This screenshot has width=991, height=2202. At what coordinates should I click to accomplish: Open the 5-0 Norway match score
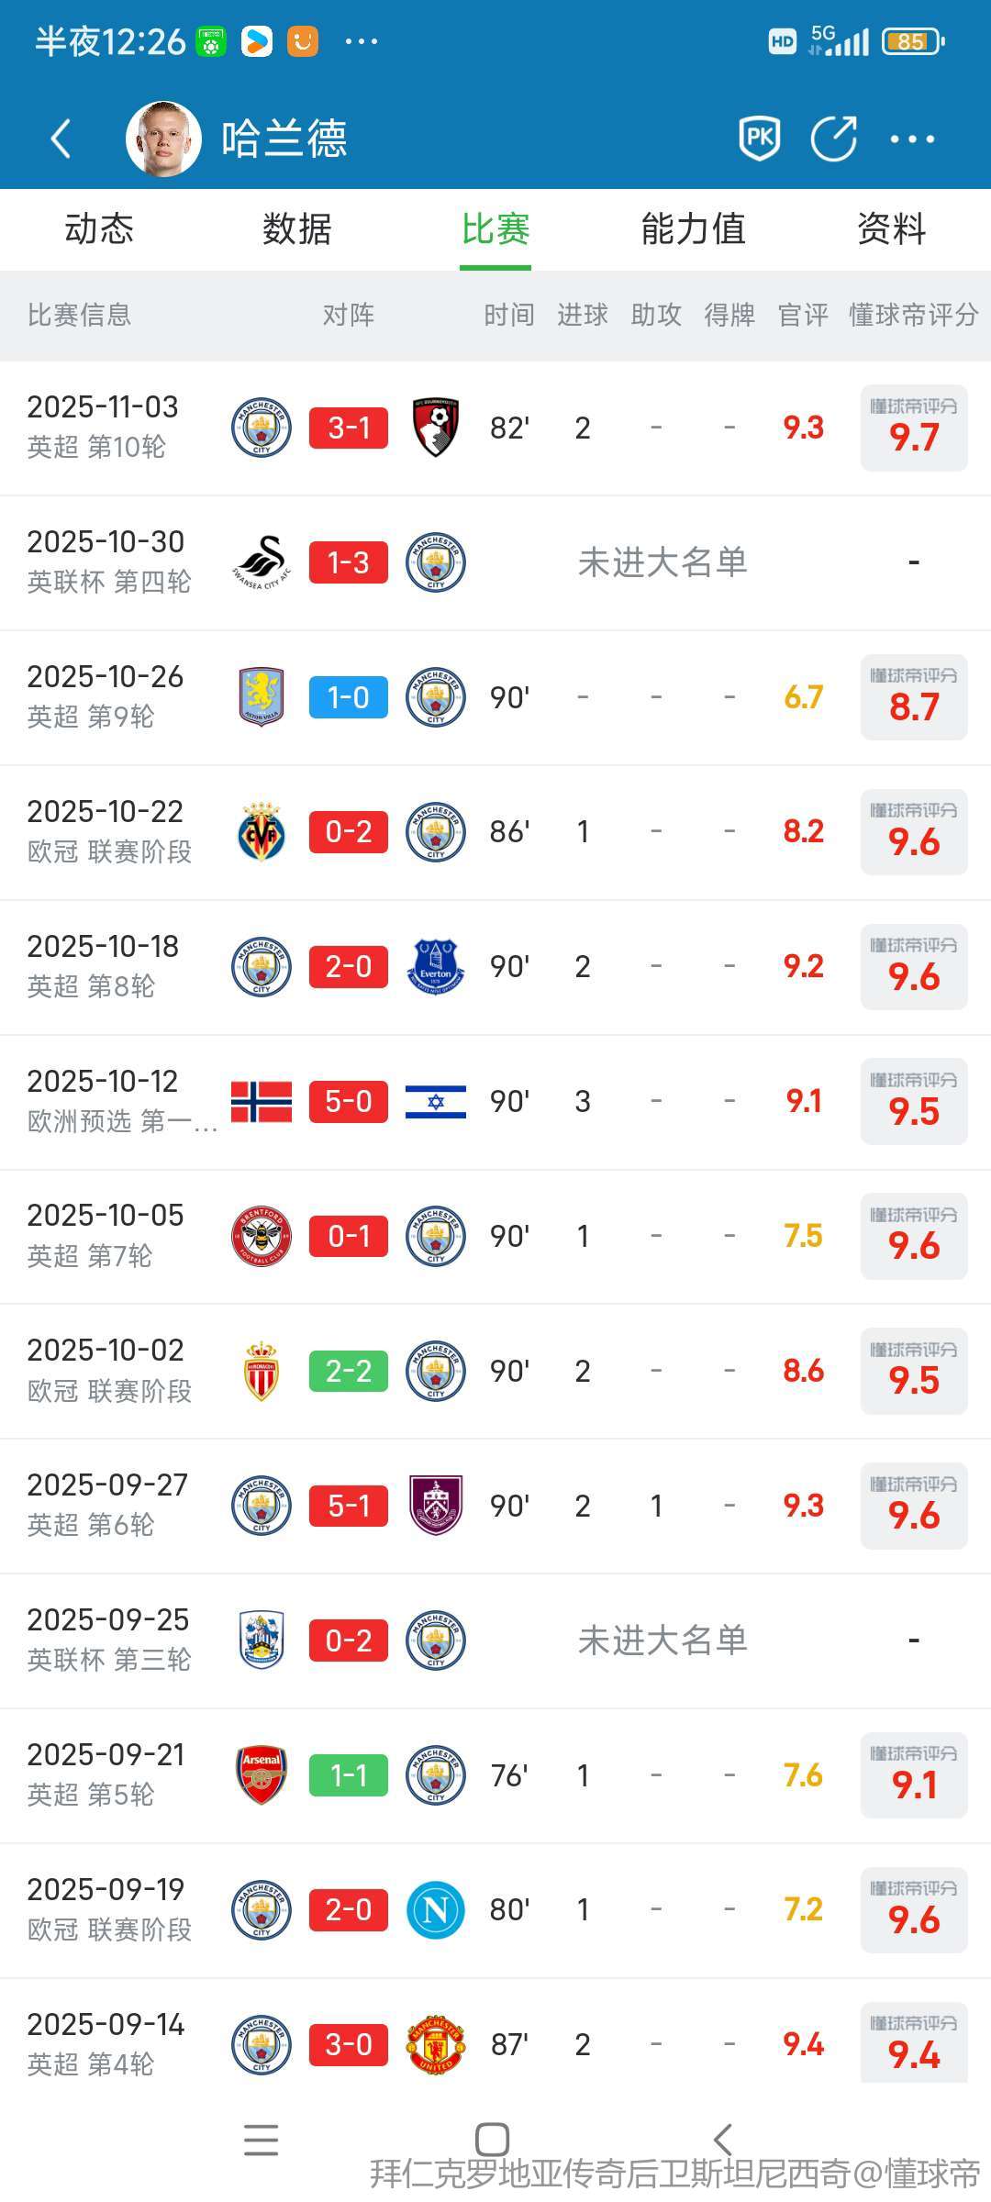pyautogui.click(x=349, y=1102)
